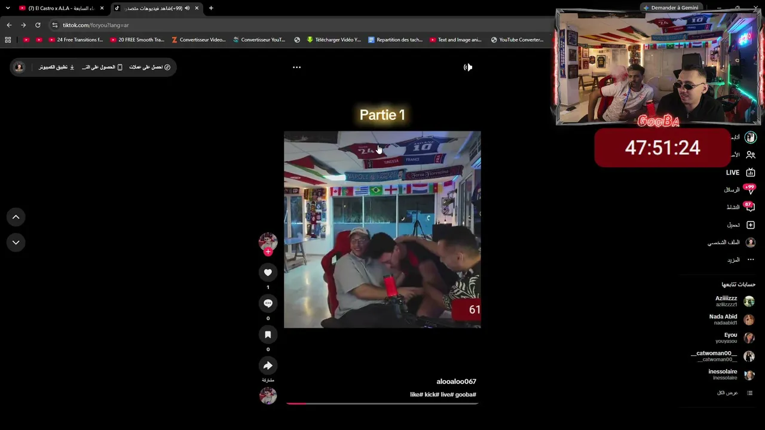Bookmark the video with the save icon
The image size is (765, 430).
[x=268, y=334]
